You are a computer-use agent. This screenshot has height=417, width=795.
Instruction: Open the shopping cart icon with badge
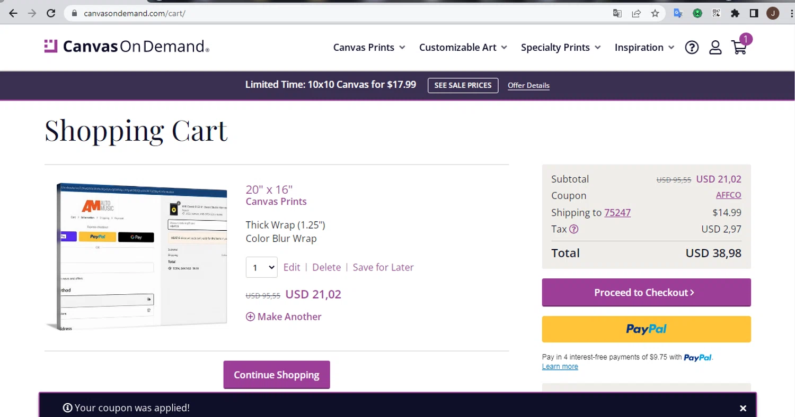pos(741,45)
